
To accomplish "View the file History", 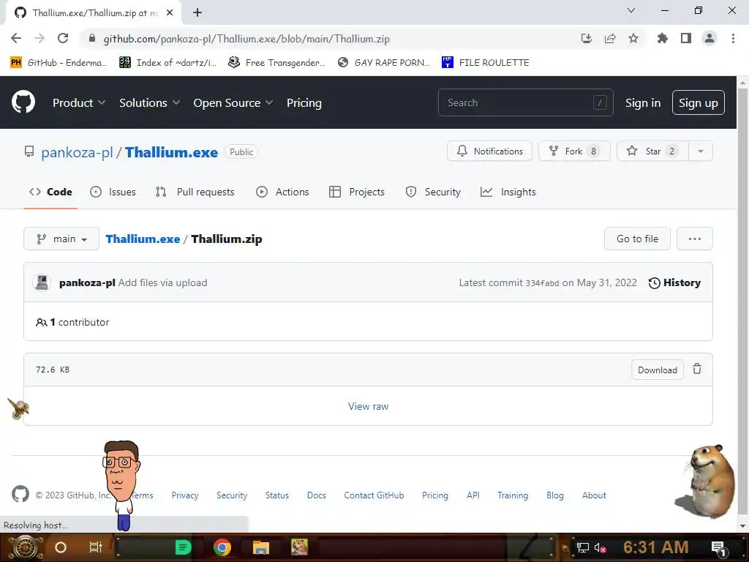I will (x=674, y=282).
